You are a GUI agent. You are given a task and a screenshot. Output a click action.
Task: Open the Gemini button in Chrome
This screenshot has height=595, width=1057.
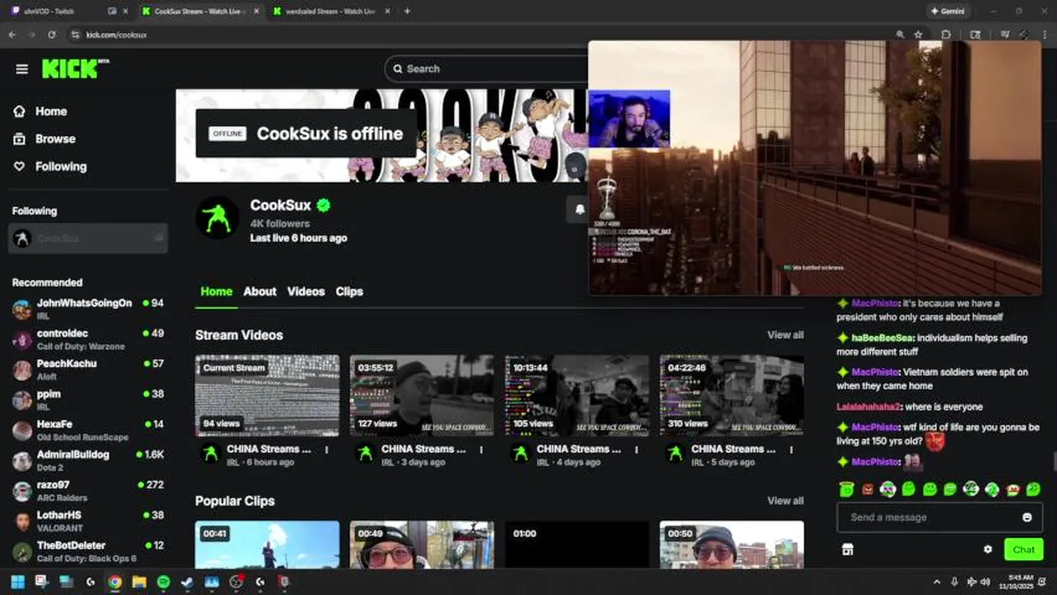(x=948, y=12)
